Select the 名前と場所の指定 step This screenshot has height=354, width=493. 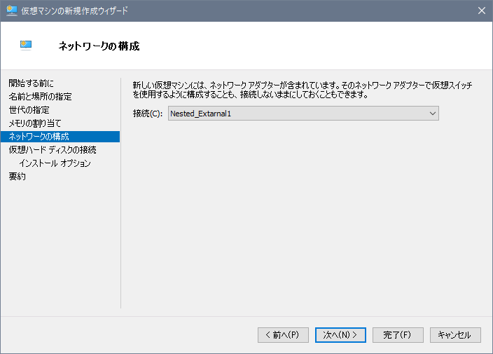pos(40,97)
